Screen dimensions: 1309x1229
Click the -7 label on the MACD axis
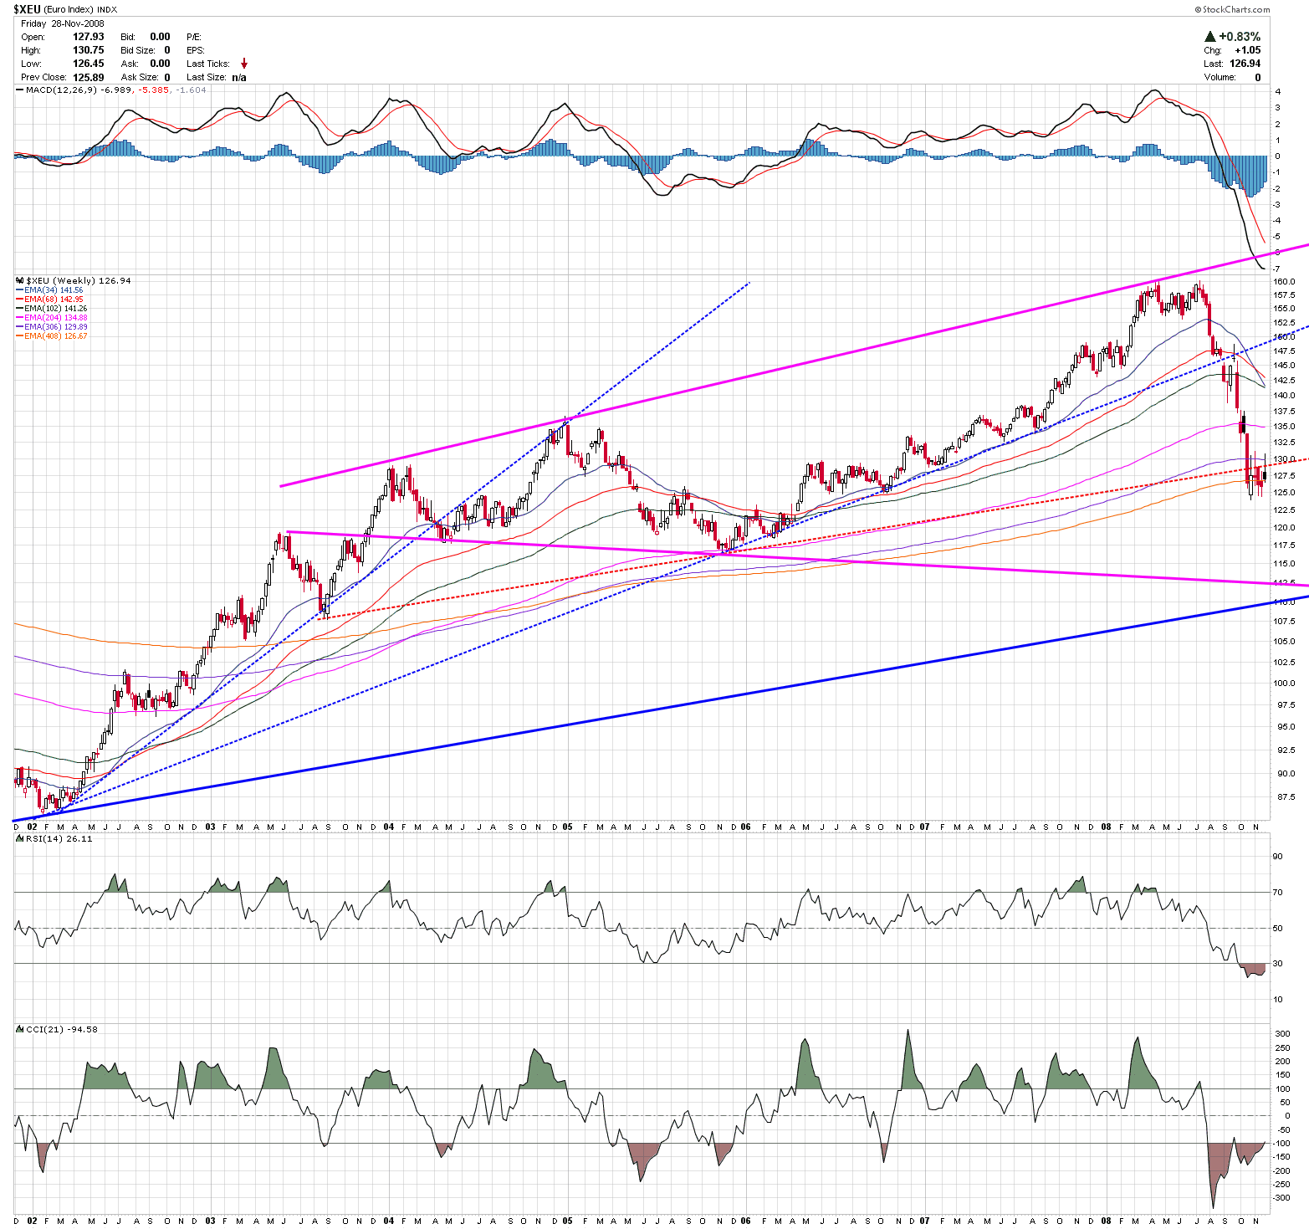pos(1276,269)
